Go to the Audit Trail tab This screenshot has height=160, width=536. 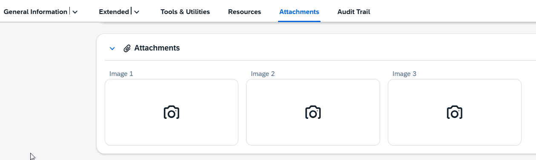coord(354,12)
